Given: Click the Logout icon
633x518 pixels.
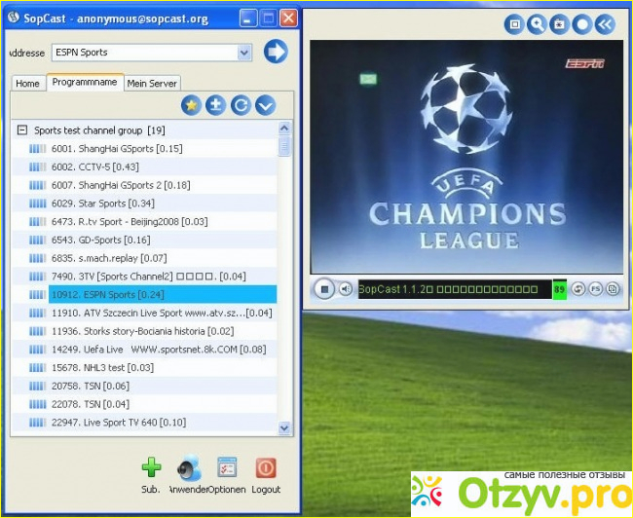Looking at the screenshot, I should pyautogui.click(x=265, y=468).
